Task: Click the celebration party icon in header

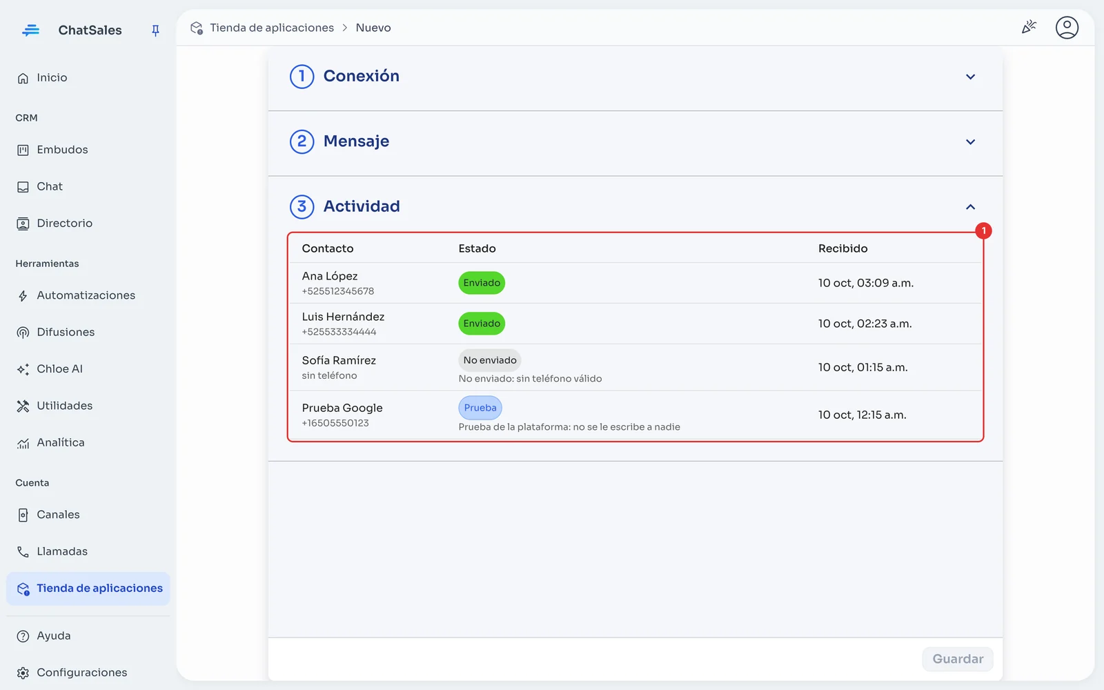Action: tap(1029, 28)
